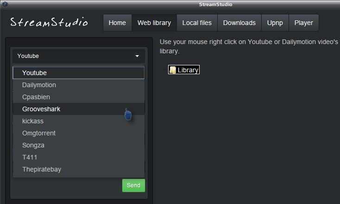Switch to the Player tab
The image size is (340, 204).
point(303,23)
